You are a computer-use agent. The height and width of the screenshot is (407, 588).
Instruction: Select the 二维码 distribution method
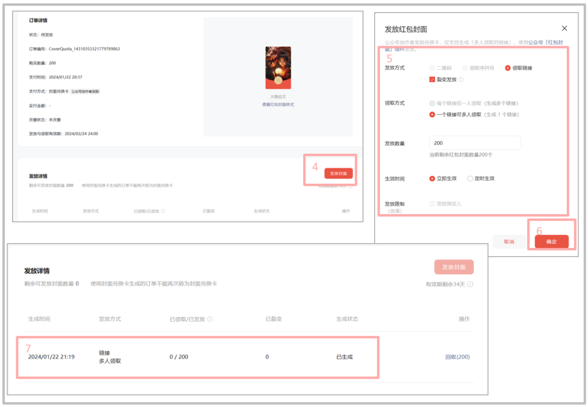click(432, 68)
